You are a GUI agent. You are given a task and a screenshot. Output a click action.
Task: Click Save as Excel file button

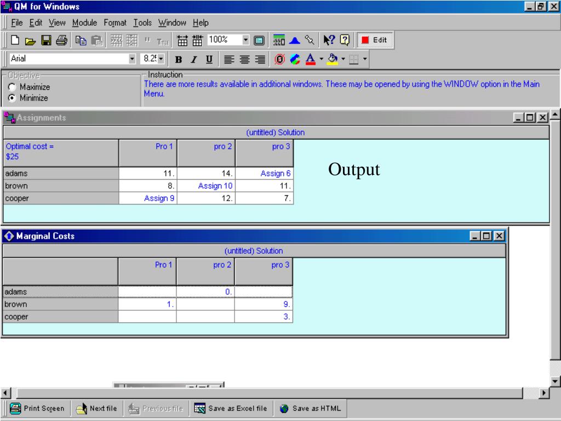point(231,408)
